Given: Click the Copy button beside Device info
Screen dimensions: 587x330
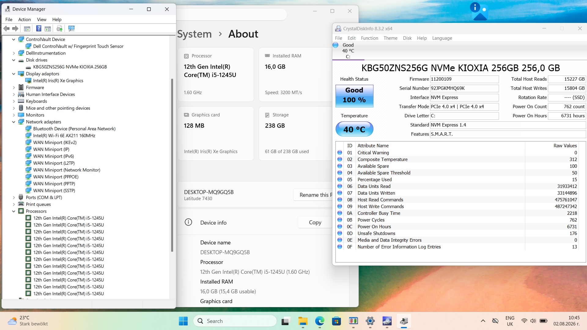Looking at the screenshot, I should click(x=315, y=222).
